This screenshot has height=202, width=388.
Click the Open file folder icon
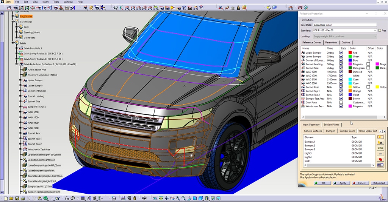(x=11, y=198)
